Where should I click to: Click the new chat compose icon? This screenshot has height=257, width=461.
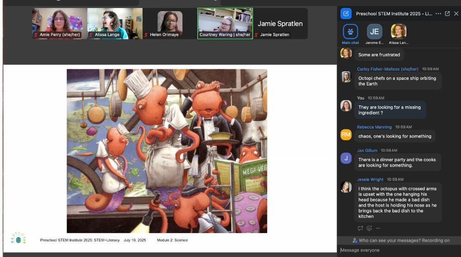pos(346,13)
